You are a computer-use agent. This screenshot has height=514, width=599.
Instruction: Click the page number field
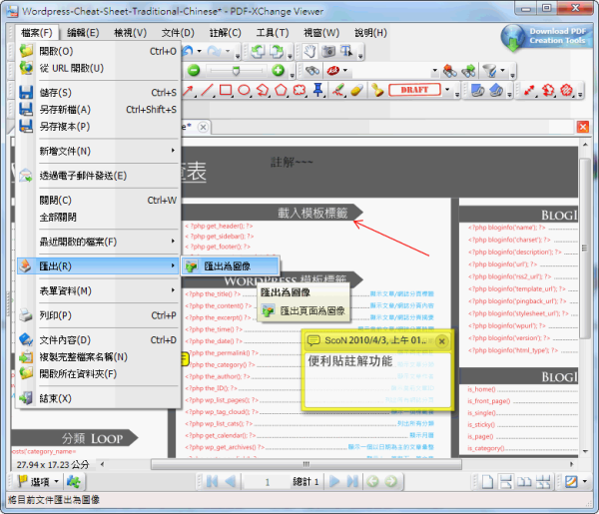(267, 482)
